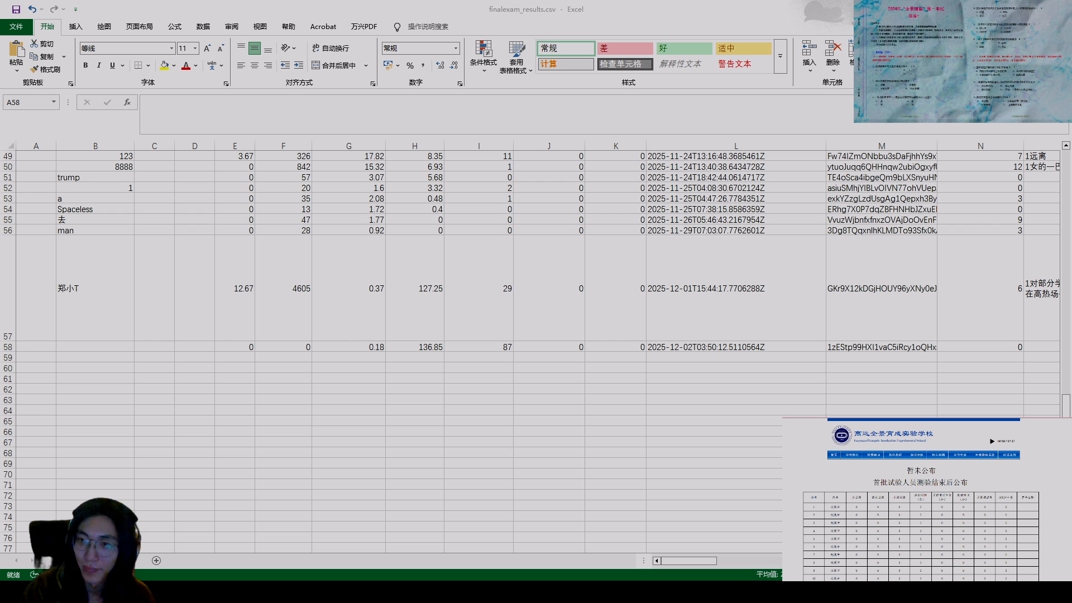
Task: Toggle Italic formatting
Action: (x=99, y=65)
